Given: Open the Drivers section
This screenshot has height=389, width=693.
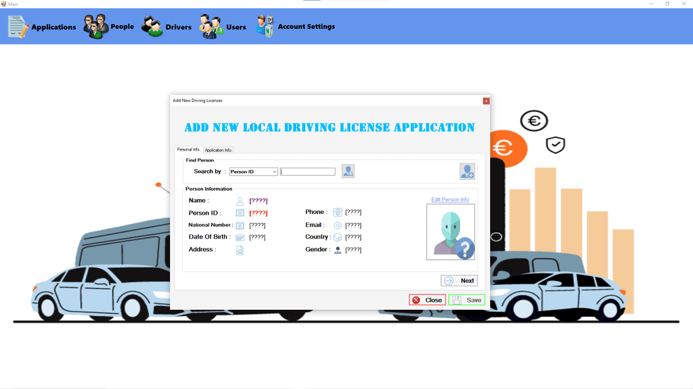Looking at the screenshot, I should click(x=166, y=27).
